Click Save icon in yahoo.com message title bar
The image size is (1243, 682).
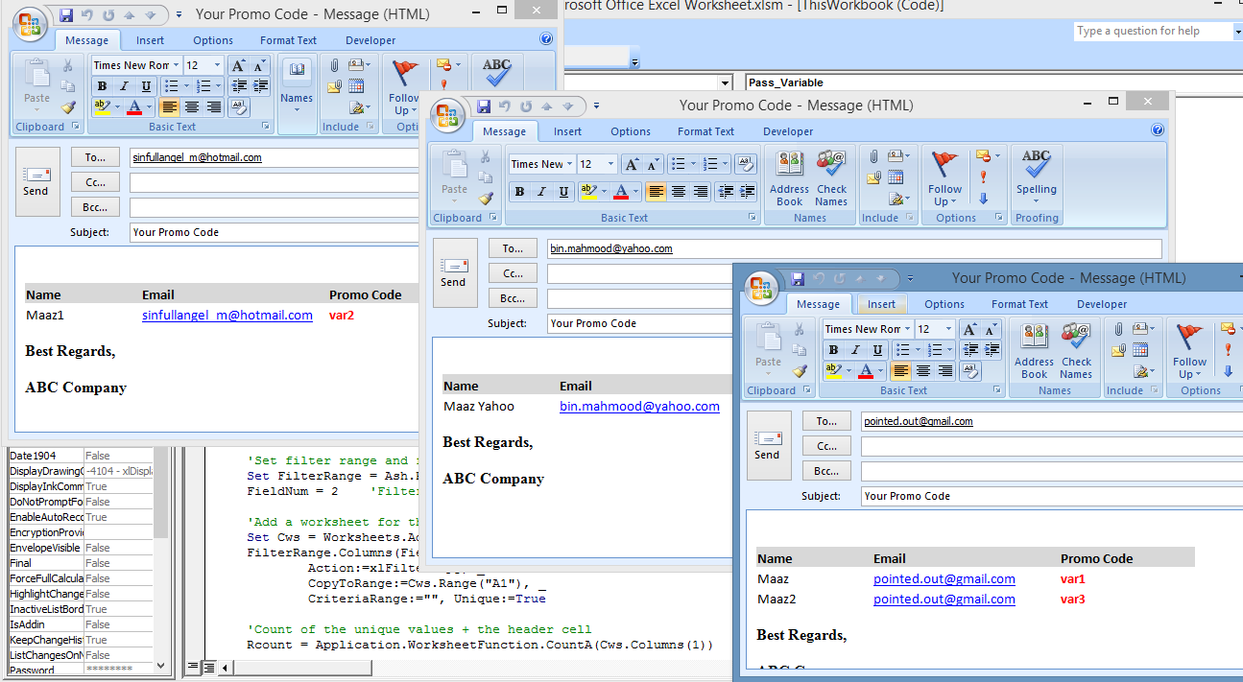(485, 106)
